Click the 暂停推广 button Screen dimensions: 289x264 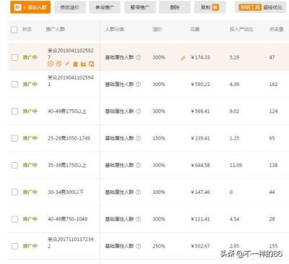tap(140, 7)
